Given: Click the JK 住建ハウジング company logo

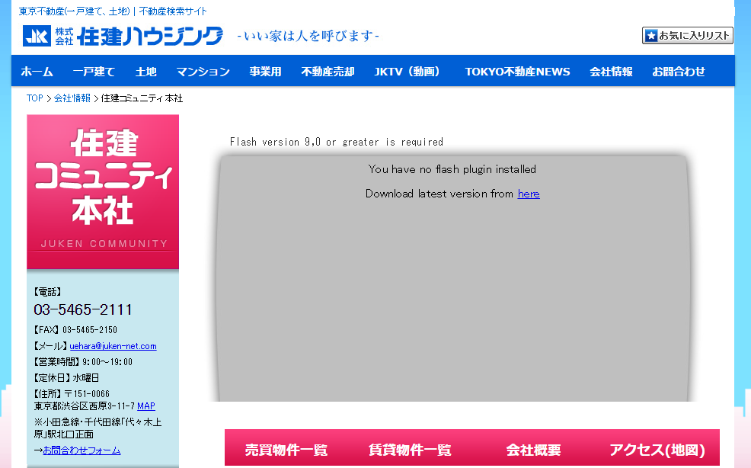Looking at the screenshot, I should pos(123,36).
